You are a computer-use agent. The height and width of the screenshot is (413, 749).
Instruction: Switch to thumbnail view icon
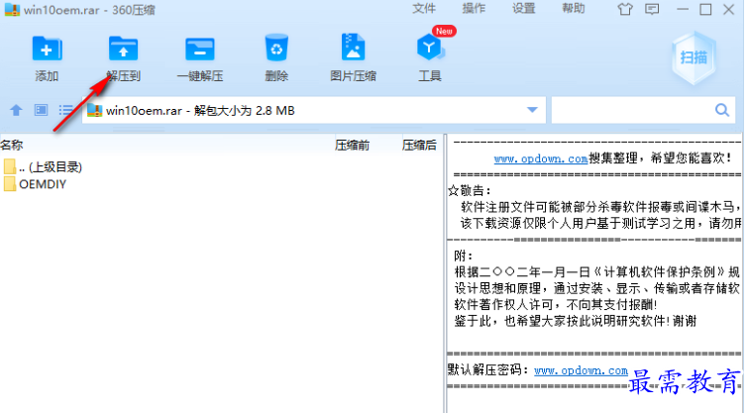tap(41, 110)
